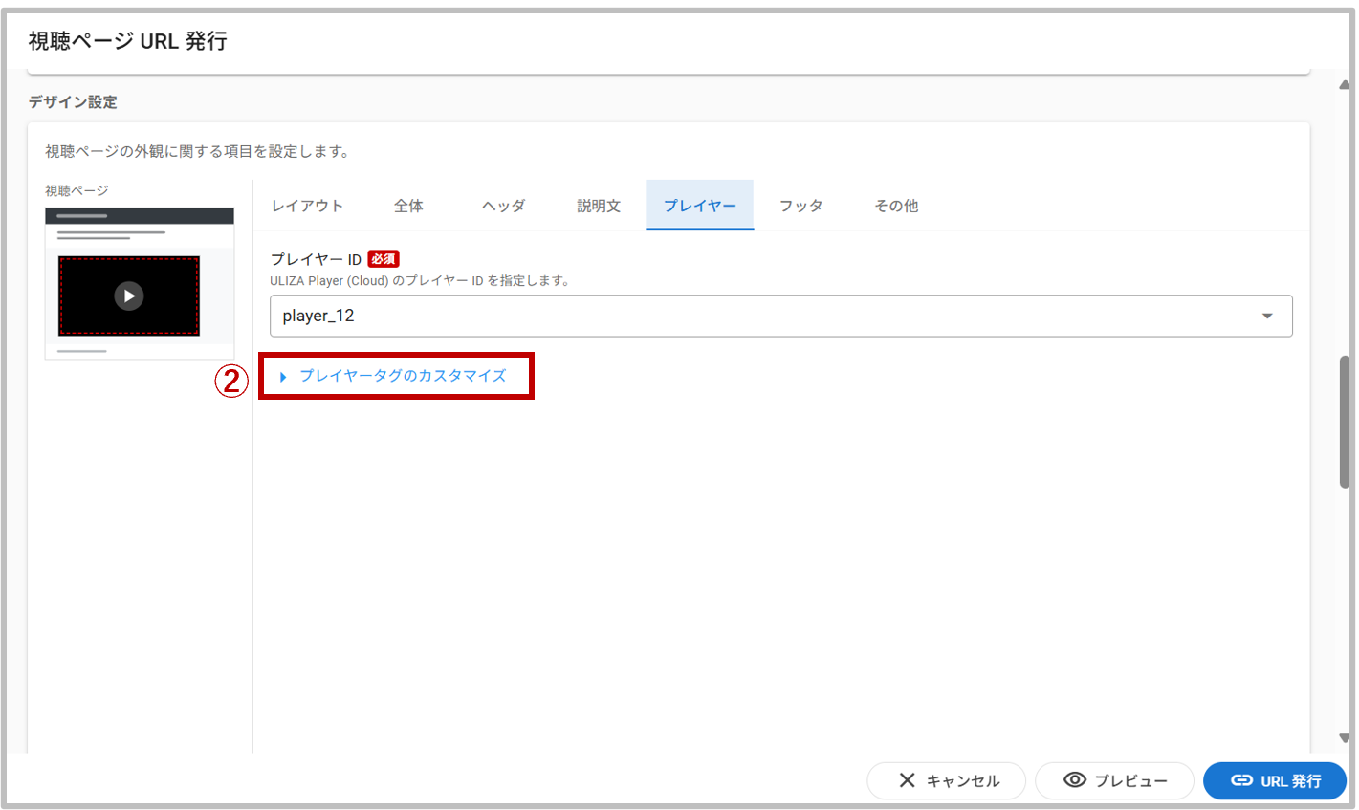Click the description lines in page thumbnail

tap(110, 234)
